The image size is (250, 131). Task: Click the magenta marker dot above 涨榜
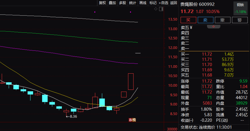pos(131,12)
